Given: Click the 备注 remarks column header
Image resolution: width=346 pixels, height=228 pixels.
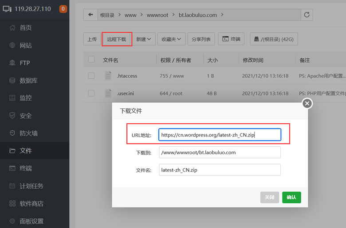Looking at the screenshot, I should pyautogui.click(x=304, y=60).
